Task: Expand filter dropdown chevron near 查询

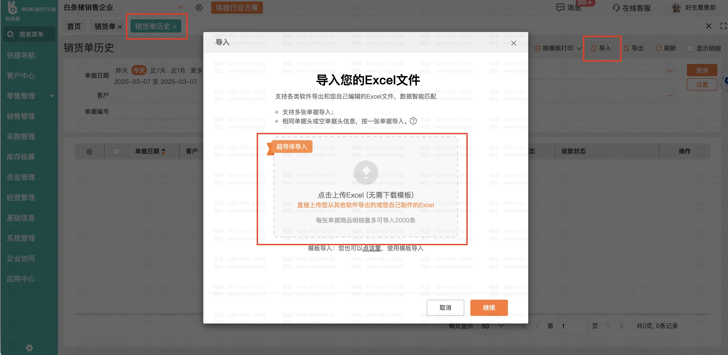Action: (670, 71)
